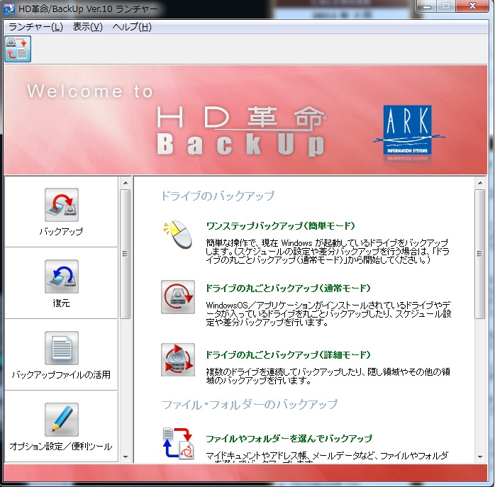Click the main panel scrollbar thumb

tap(480, 254)
